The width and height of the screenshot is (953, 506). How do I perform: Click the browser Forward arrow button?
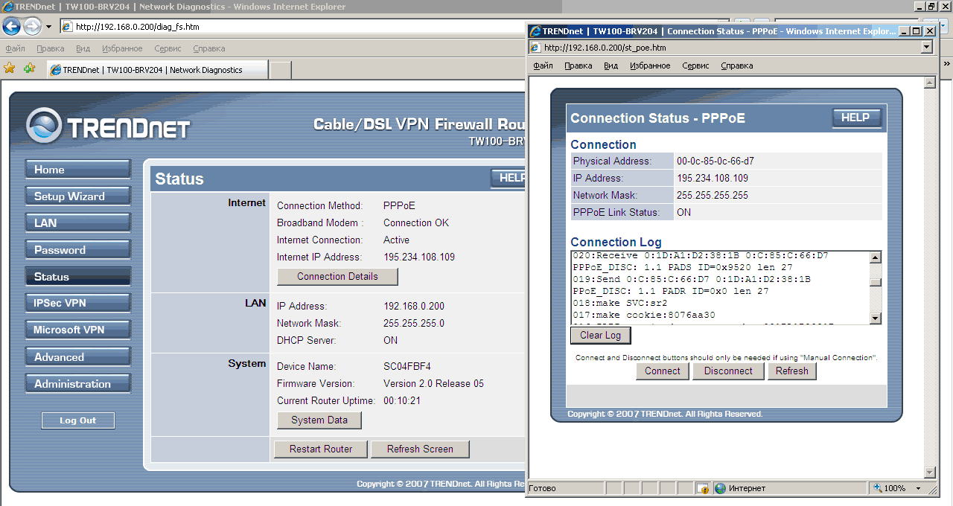click(32, 27)
